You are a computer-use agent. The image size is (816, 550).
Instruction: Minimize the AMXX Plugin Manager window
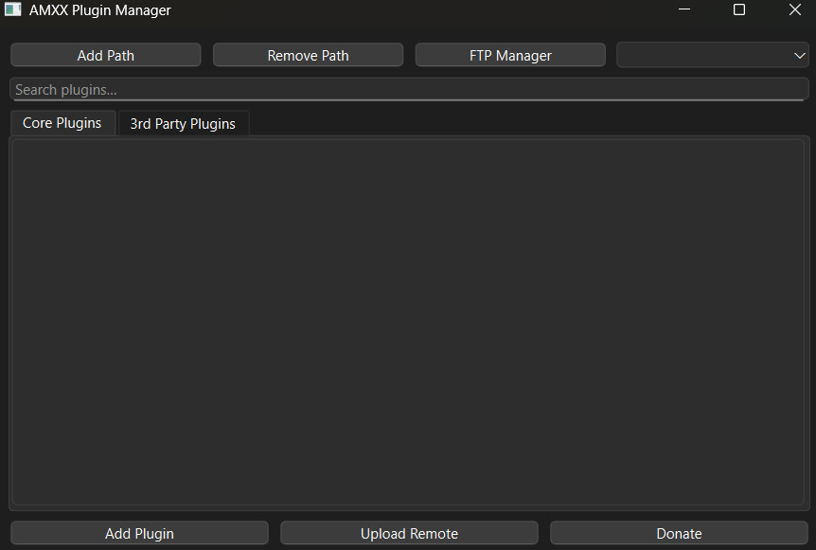[684, 9]
